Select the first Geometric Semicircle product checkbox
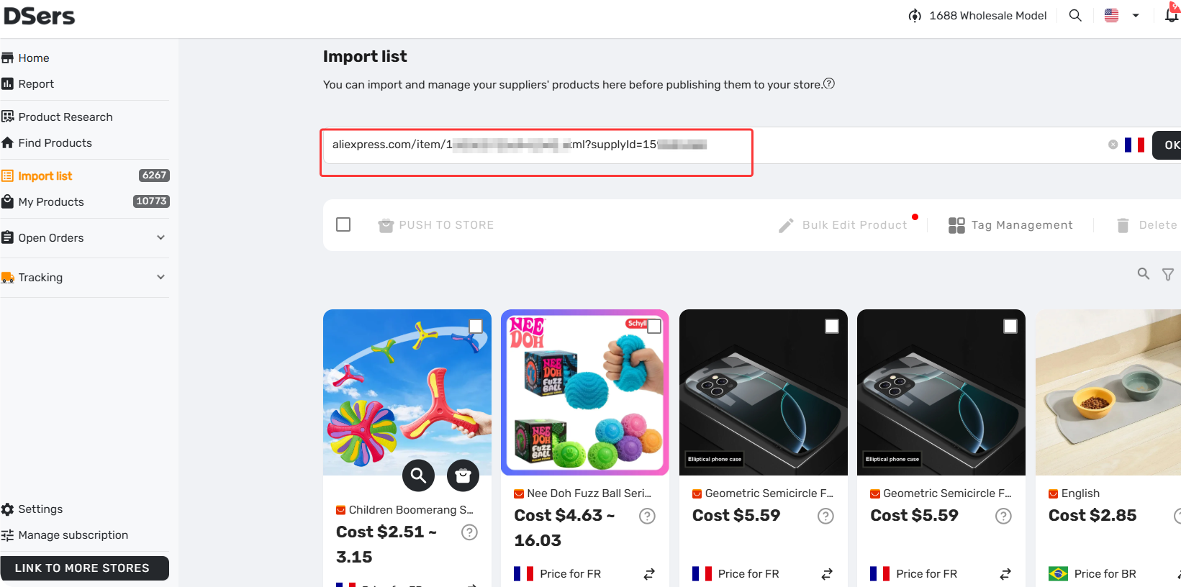Image resolution: width=1181 pixels, height=587 pixels. point(832,327)
